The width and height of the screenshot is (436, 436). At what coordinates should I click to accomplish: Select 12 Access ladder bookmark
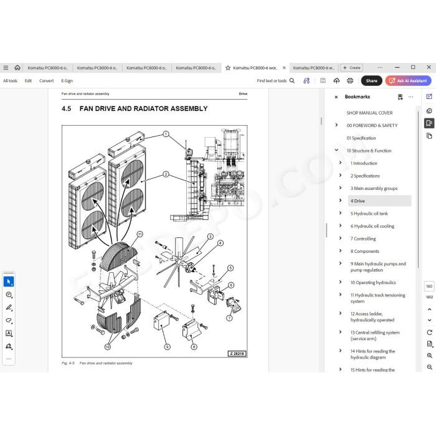tap(372, 316)
